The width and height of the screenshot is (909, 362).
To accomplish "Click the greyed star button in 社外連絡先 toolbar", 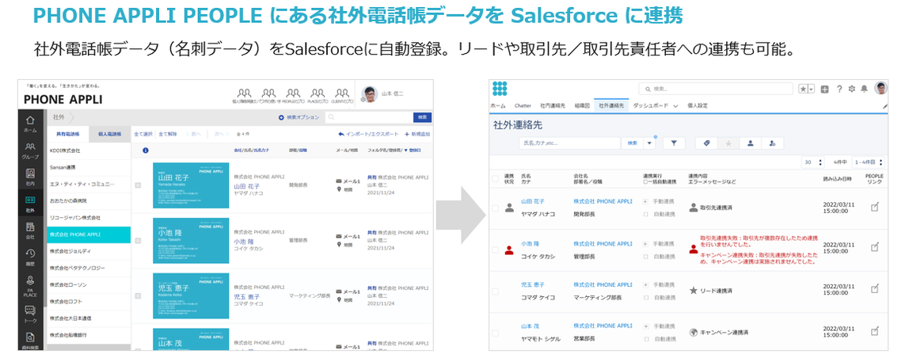I will (728, 143).
